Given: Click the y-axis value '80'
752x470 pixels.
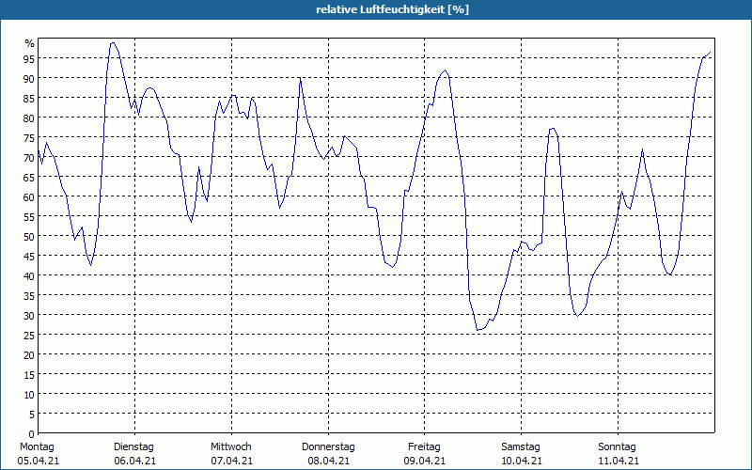Looking at the screenshot, I should coord(29,117).
